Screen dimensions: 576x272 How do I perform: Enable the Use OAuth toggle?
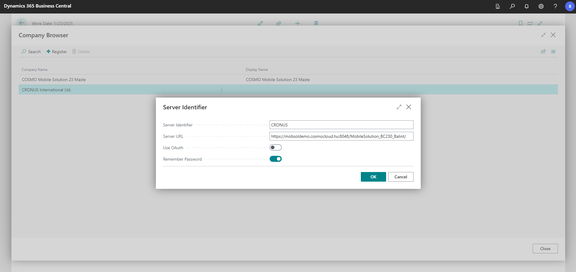point(276,147)
